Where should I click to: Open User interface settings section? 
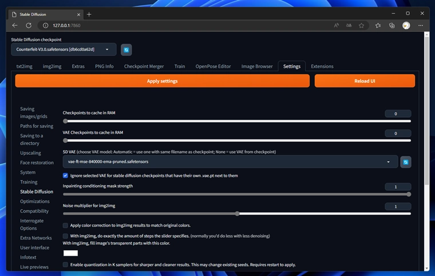(x=35, y=247)
